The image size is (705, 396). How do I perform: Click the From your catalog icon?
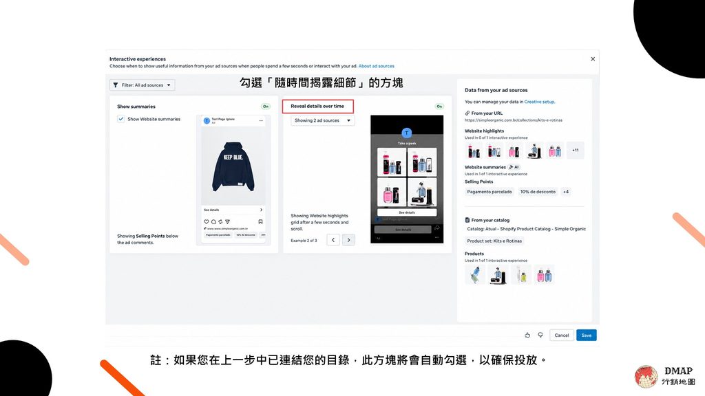pos(467,220)
